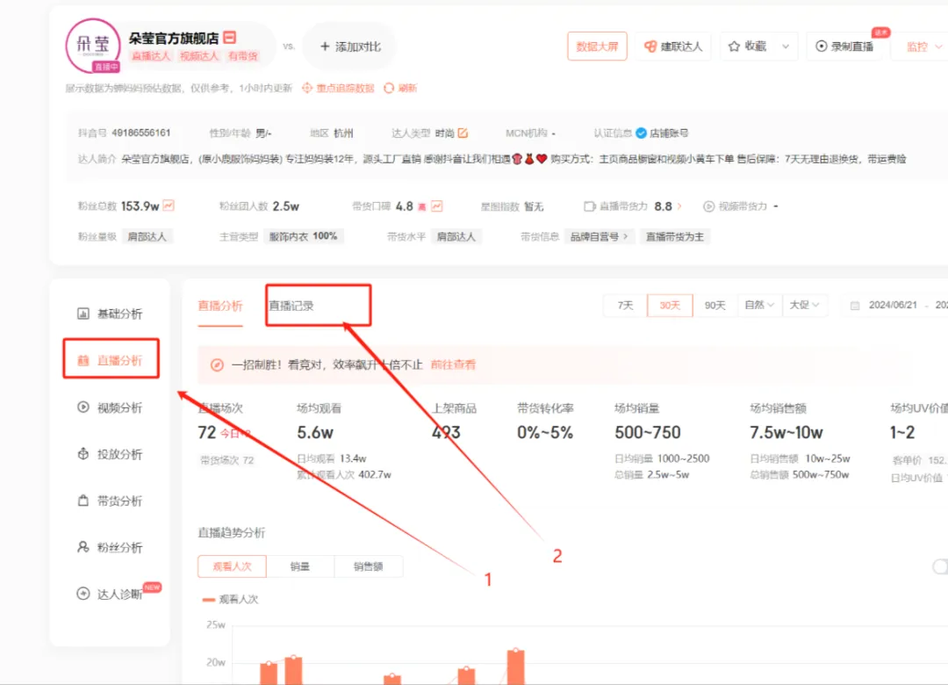Image resolution: width=948 pixels, height=685 pixels.
Task: Click the 重点追踪数据 target icon
Action: (x=307, y=89)
